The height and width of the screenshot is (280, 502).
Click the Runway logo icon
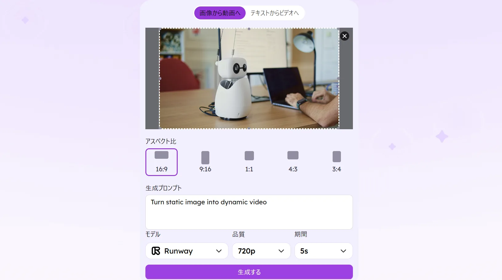coord(156,251)
